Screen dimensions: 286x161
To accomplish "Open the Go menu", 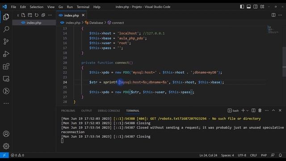I will click(61, 7).
